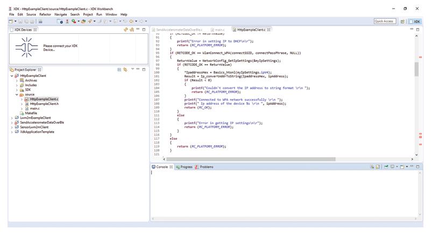Open the Search icon dropdown arrow
The height and width of the screenshot is (236, 431).
click(95, 21)
